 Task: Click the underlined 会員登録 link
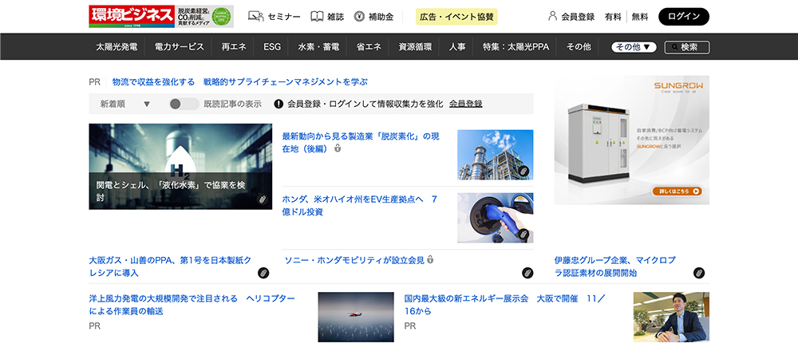point(465,104)
